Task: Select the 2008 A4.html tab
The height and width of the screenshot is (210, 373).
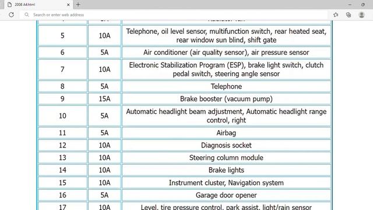Action: click(38, 5)
